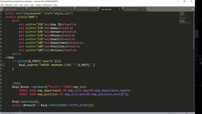Open the Help menu

(55, 5)
